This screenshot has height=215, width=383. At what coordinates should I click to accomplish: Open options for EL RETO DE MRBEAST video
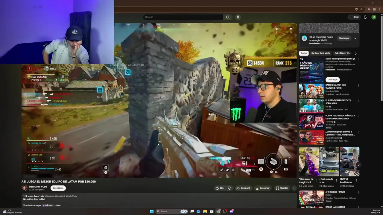358,101
